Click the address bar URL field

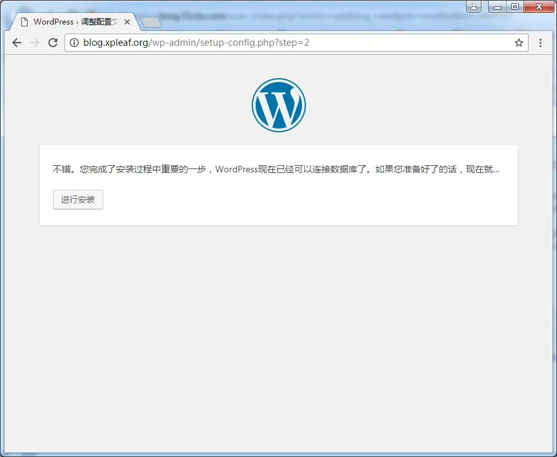click(297, 43)
